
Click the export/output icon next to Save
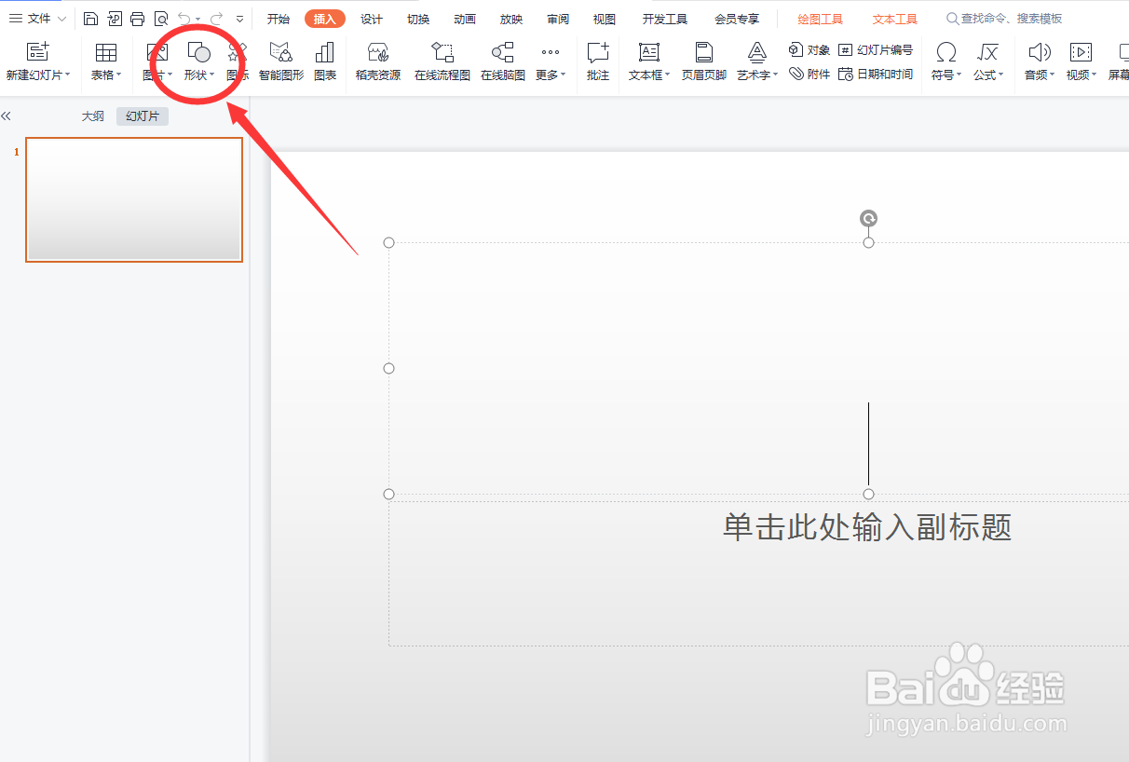point(115,19)
